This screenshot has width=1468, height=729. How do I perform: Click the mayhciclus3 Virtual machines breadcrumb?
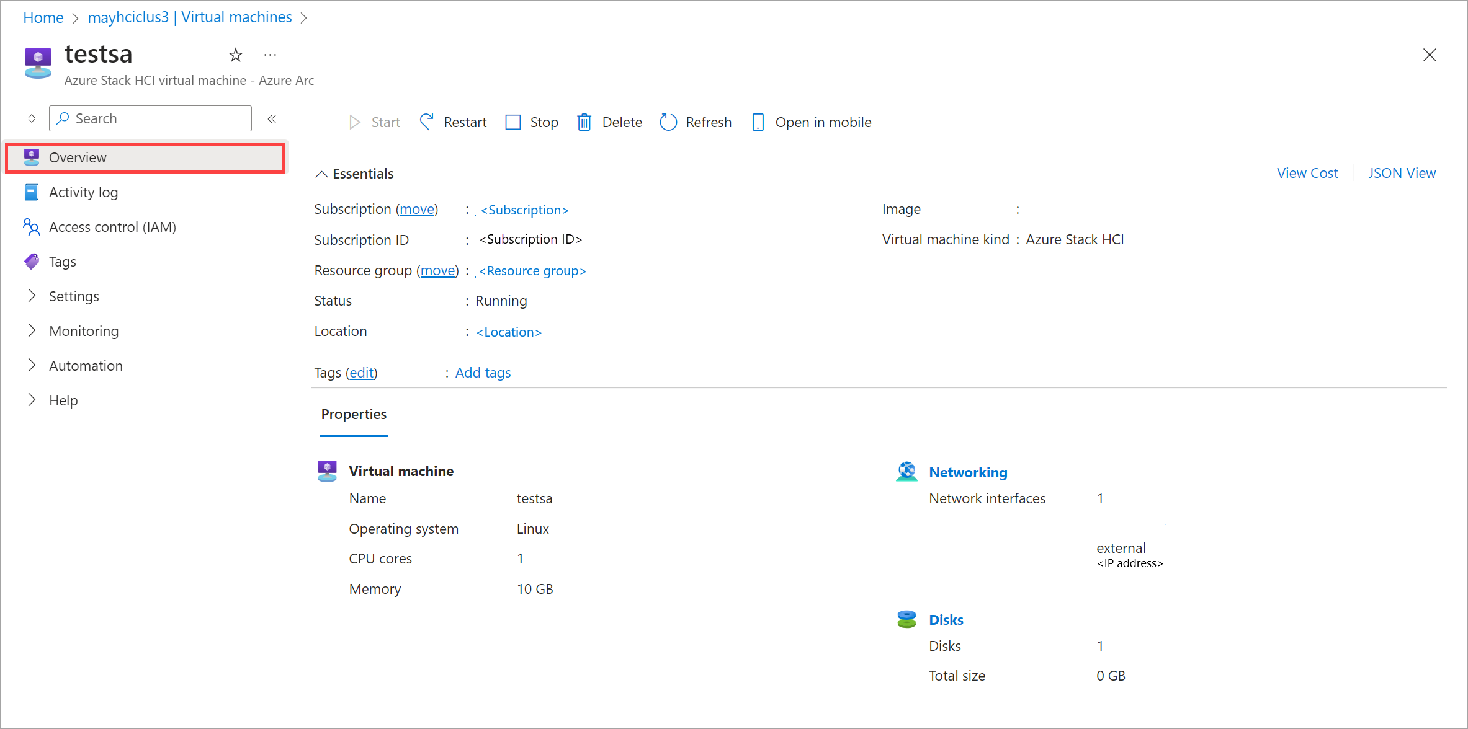pyautogui.click(x=189, y=17)
